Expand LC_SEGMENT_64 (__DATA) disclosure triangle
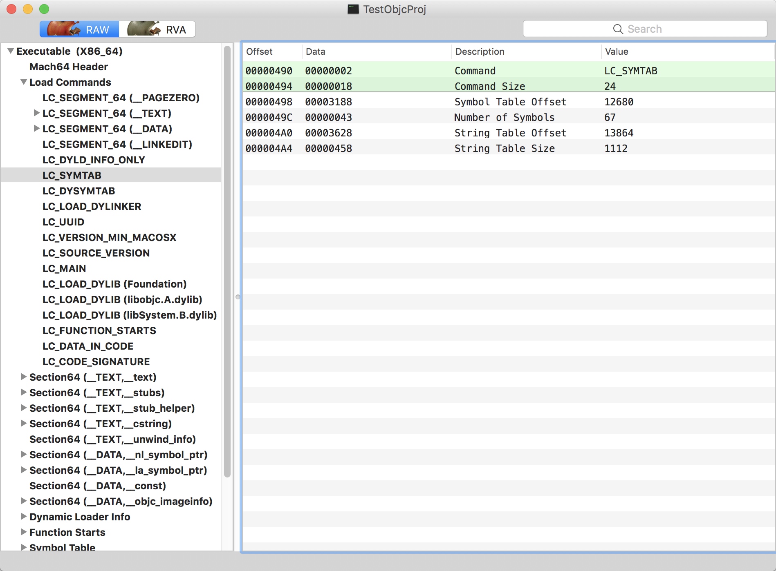The width and height of the screenshot is (776, 571). click(36, 129)
